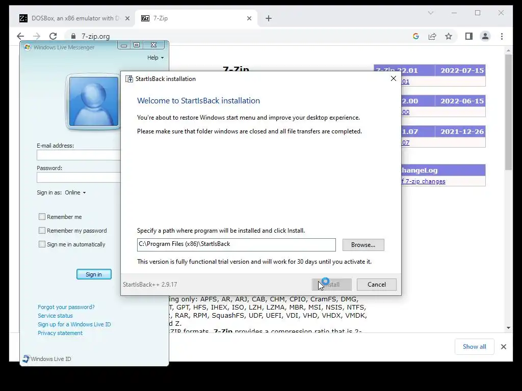Share this page icon
The image size is (522, 391).
point(432,36)
